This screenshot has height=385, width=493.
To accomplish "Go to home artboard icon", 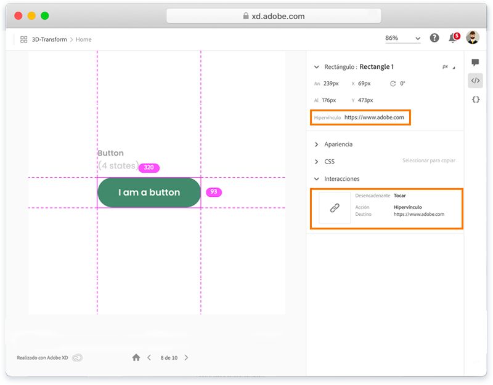I will [x=136, y=357].
